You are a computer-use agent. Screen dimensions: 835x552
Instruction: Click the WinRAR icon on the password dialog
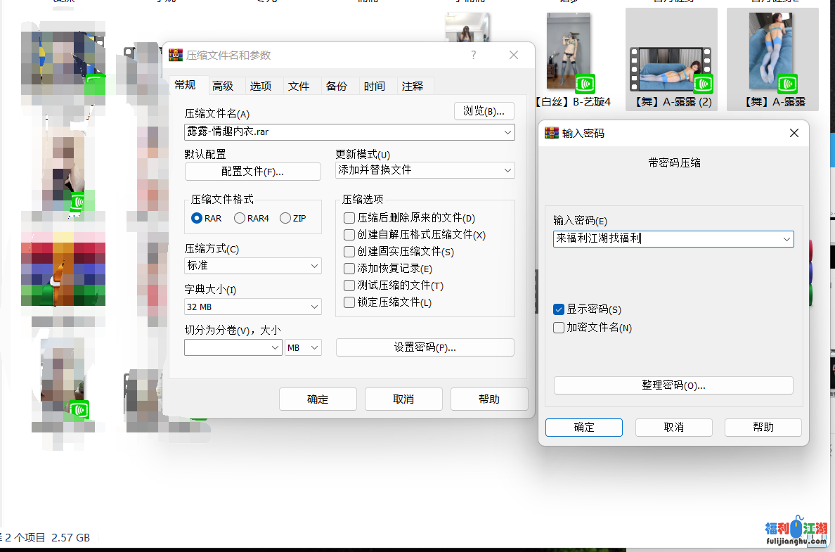(x=552, y=132)
